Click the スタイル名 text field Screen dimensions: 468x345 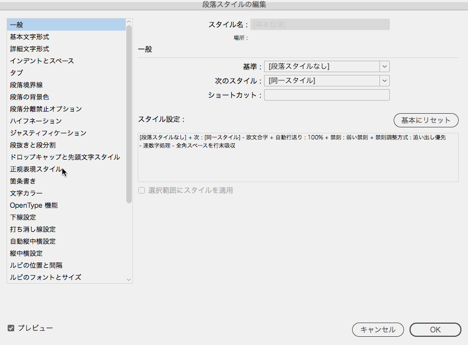(x=320, y=25)
